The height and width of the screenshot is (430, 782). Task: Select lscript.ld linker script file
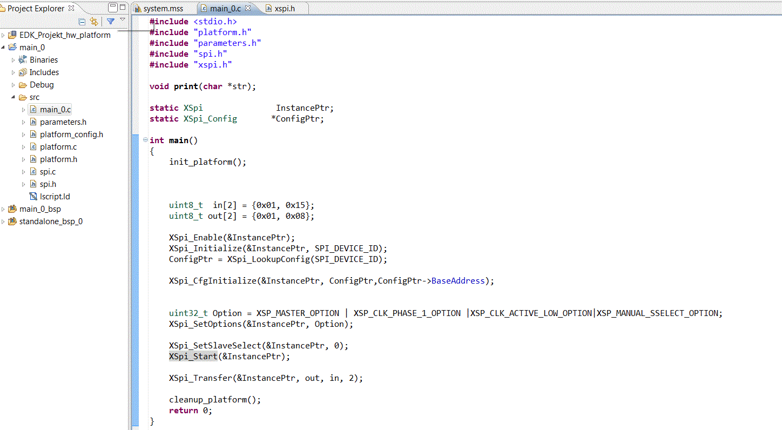[55, 197]
